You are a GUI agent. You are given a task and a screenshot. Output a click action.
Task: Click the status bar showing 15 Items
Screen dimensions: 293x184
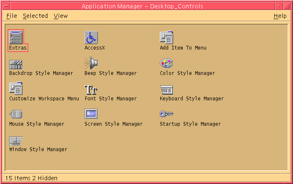point(31,178)
